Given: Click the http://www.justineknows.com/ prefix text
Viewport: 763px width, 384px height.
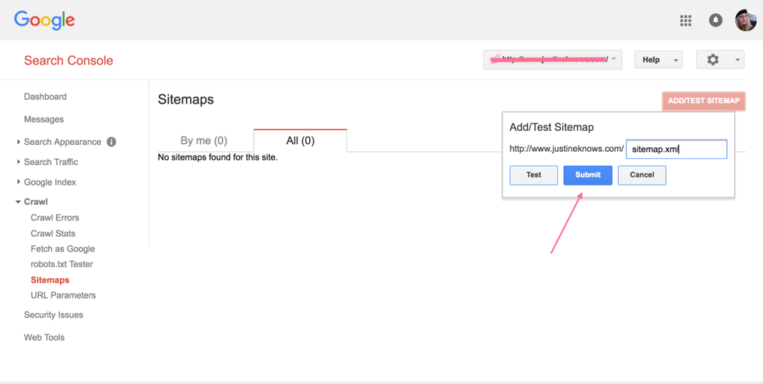Looking at the screenshot, I should click(x=567, y=149).
